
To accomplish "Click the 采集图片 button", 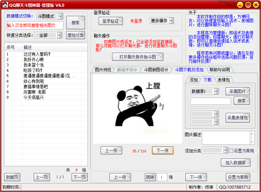I will pyautogui.click(x=237, y=91).
